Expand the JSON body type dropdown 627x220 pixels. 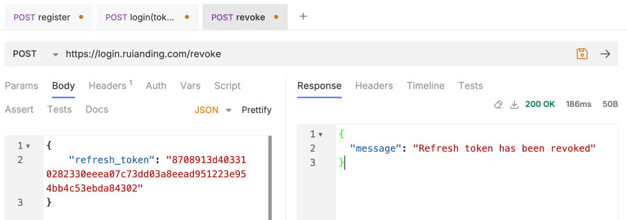coord(213,110)
